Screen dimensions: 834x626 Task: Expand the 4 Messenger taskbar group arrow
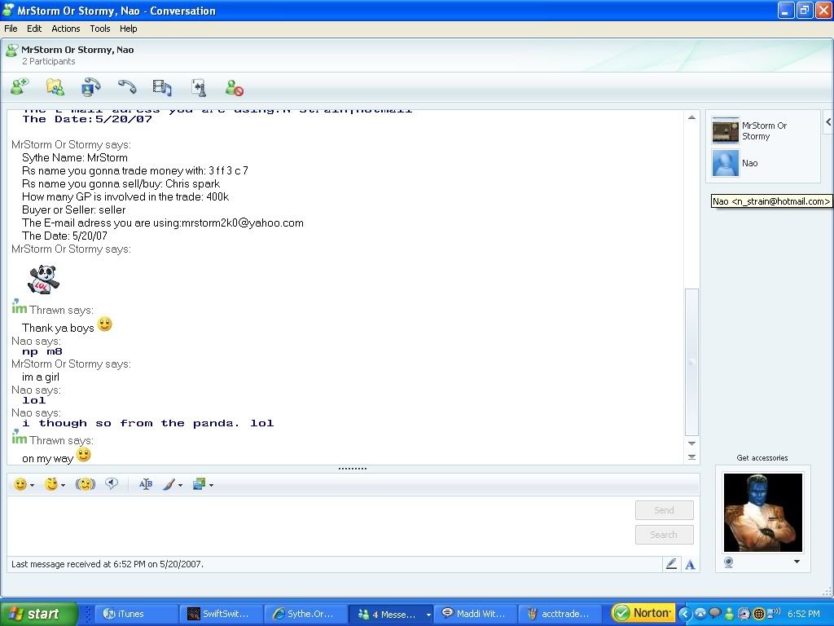(428, 615)
